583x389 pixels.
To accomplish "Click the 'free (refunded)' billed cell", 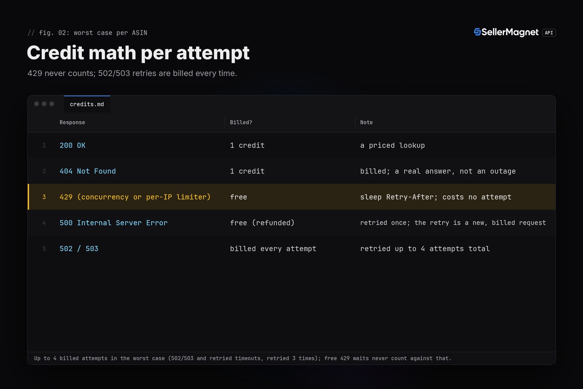I will pos(262,223).
